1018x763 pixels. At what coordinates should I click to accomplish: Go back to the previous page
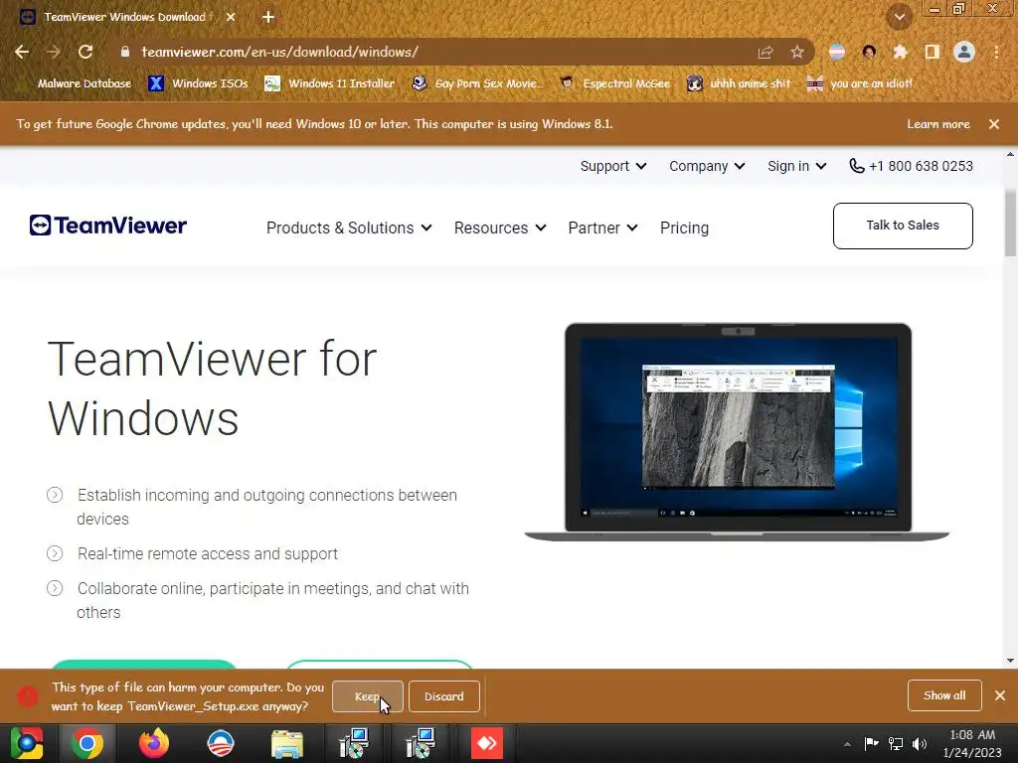pos(22,52)
